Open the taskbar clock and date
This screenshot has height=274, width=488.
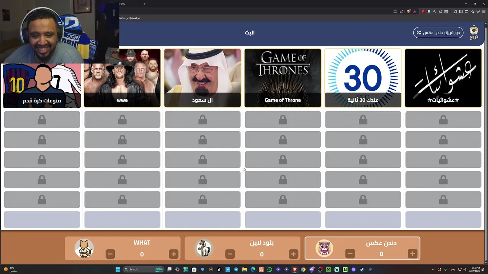tap(475, 269)
